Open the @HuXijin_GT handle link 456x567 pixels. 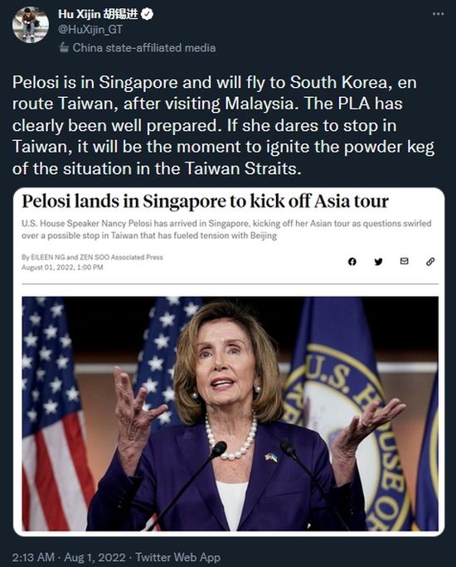(x=90, y=30)
